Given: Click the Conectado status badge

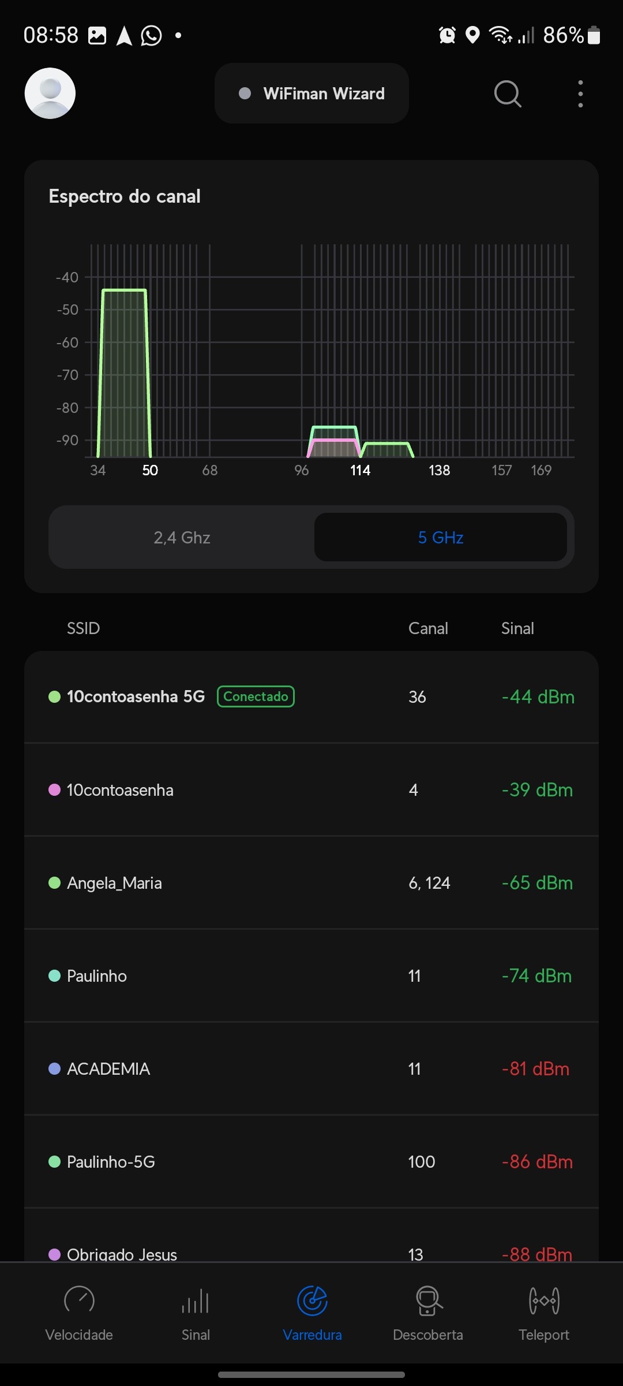Looking at the screenshot, I should [x=256, y=696].
